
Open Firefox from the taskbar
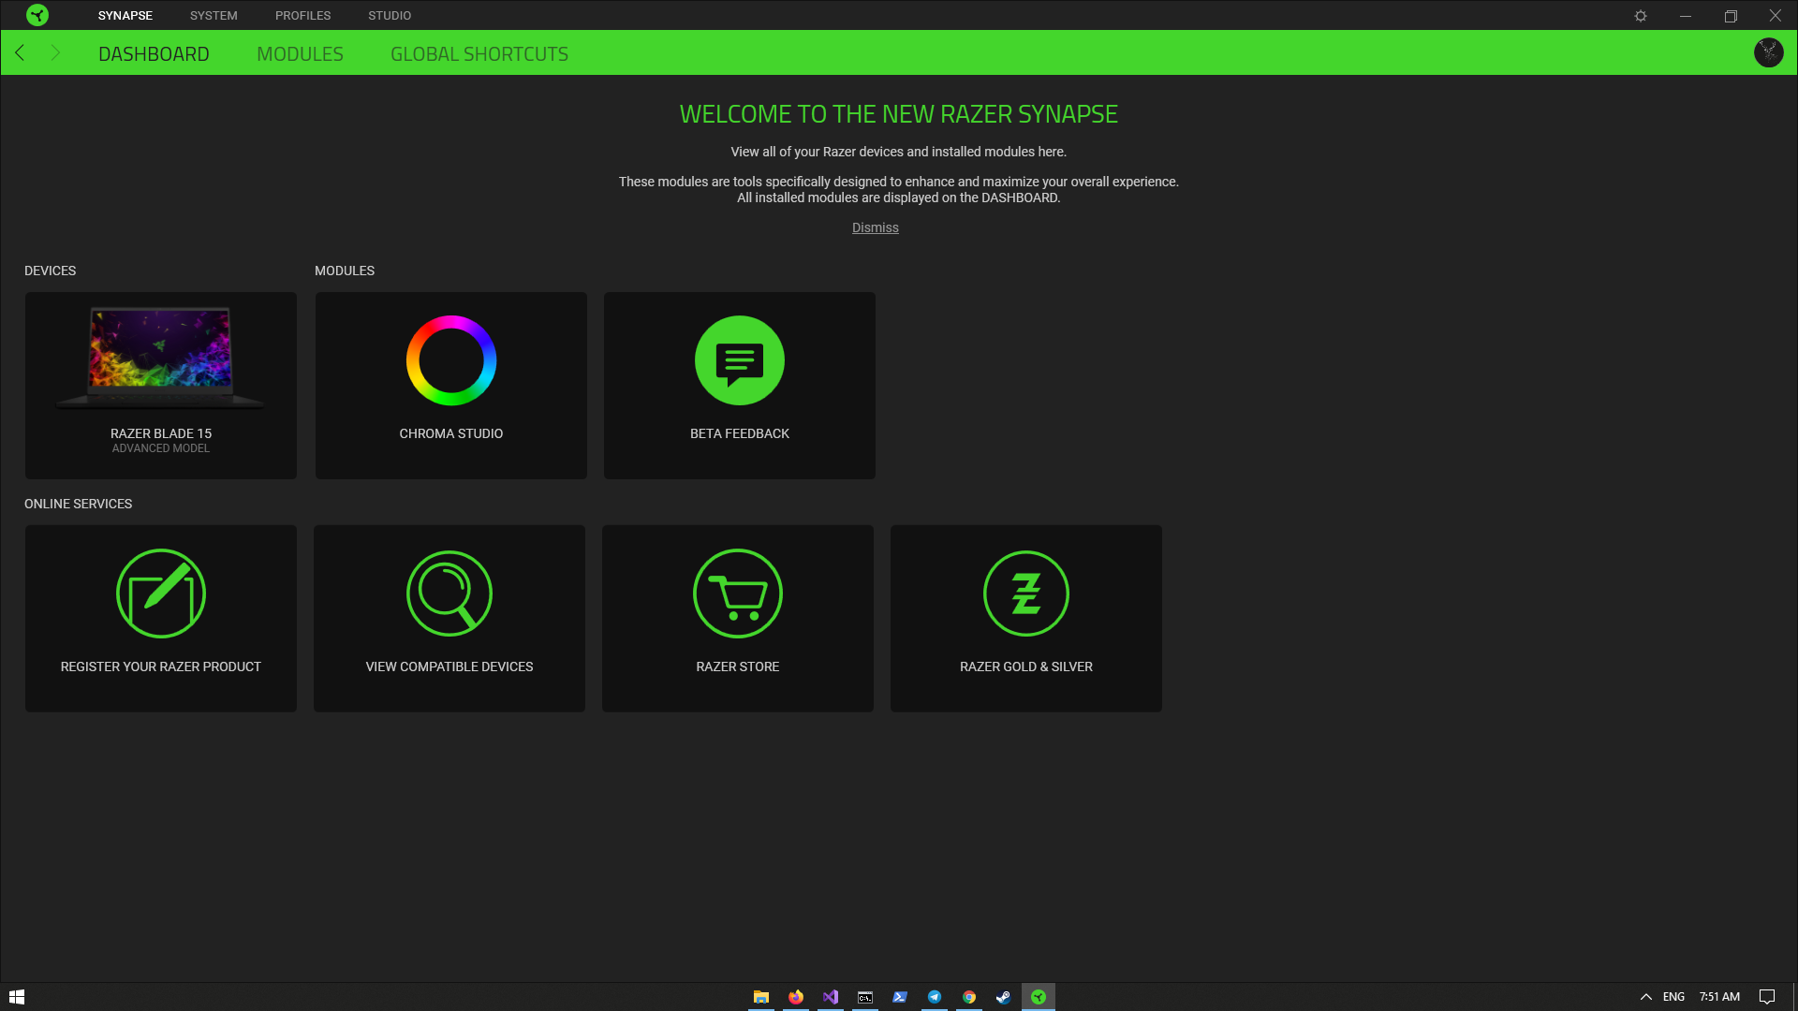[x=795, y=997]
